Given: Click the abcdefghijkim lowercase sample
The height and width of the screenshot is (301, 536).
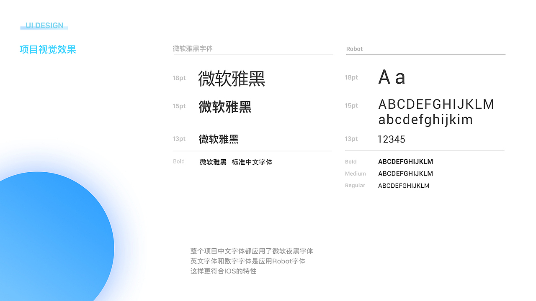Looking at the screenshot, I should (x=425, y=119).
